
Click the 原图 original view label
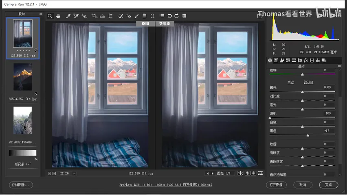click(x=145, y=24)
